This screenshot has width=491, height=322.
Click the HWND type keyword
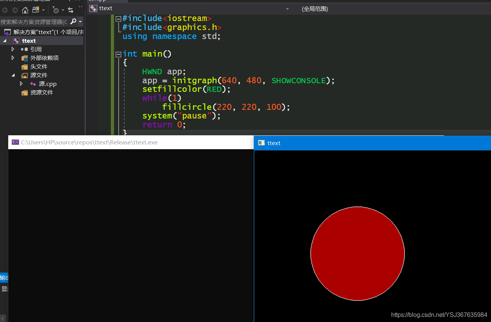(x=152, y=72)
